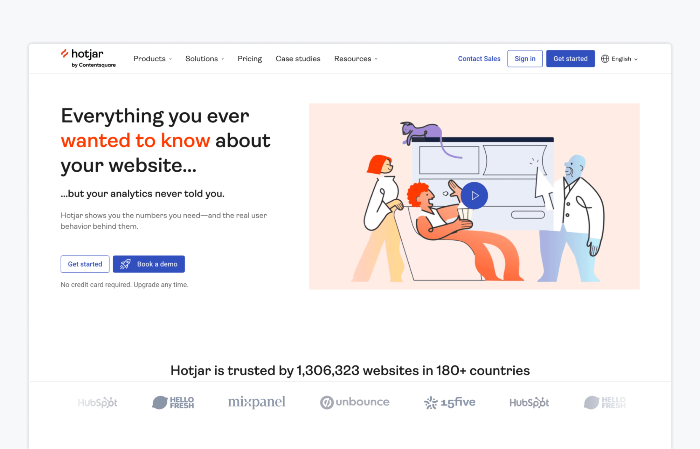This screenshot has height=449, width=700.
Task: Click the Unbounce logo
Action: tap(354, 402)
